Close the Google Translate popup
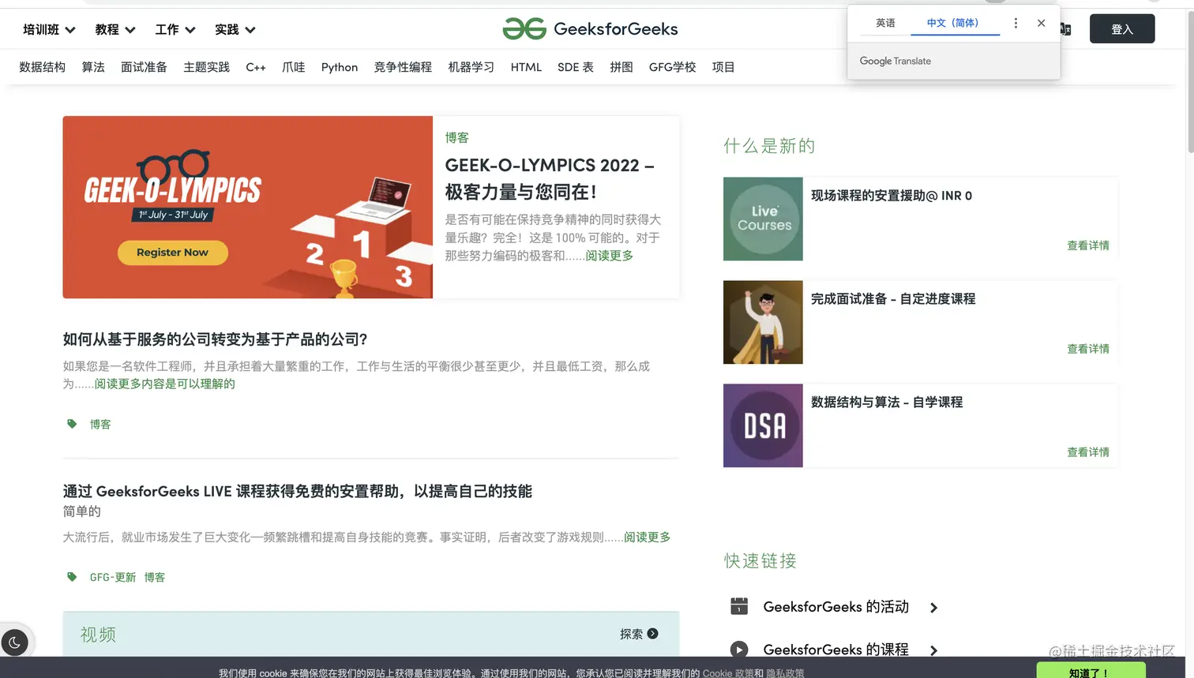Screen dimensions: 1194x678 [1041, 23]
